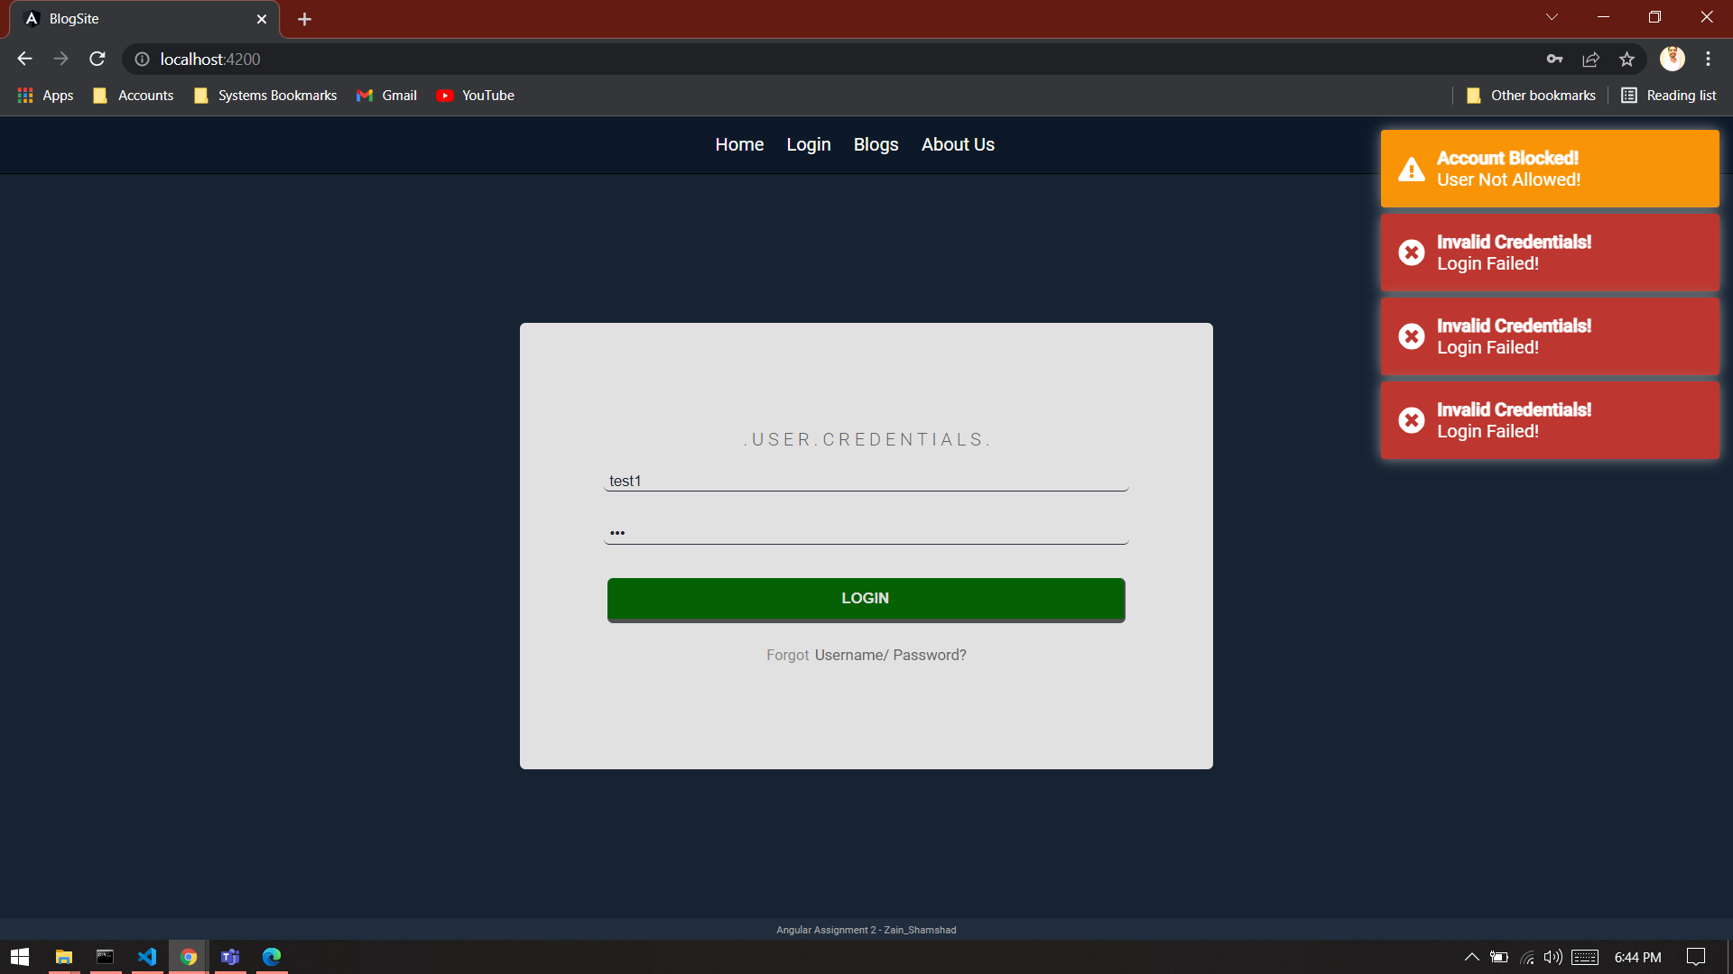Open the tab search dropdown
This screenshot has height=974, width=1733.
pos(1552,16)
